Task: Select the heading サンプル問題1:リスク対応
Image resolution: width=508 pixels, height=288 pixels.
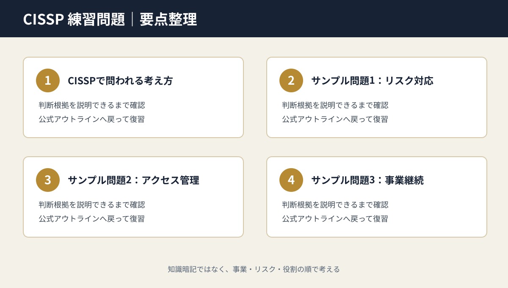Action: click(372, 80)
